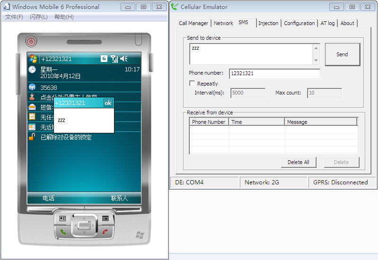Tap the zzz message in SMS popup

click(x=62, y=120)
